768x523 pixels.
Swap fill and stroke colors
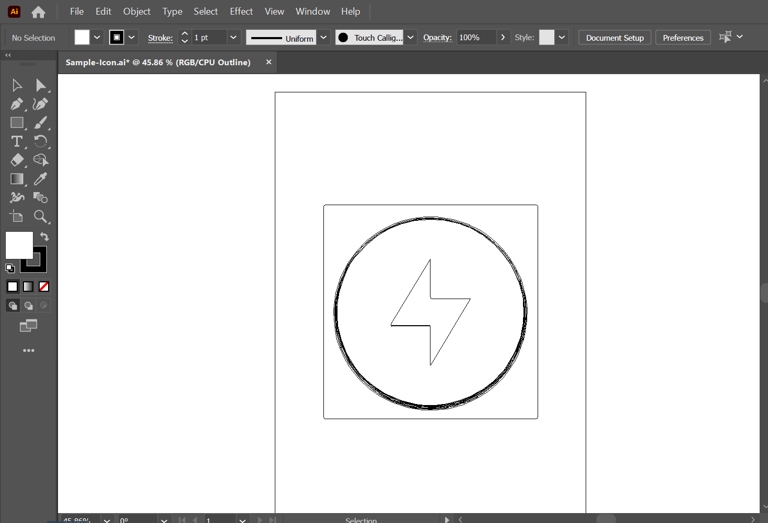click(44, 236)
